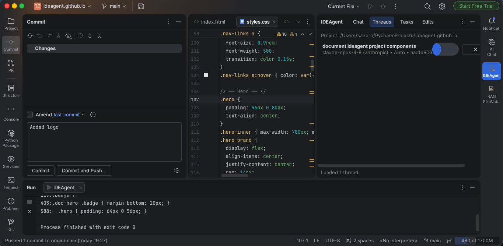Switch to the index.html editor tab

209,22
